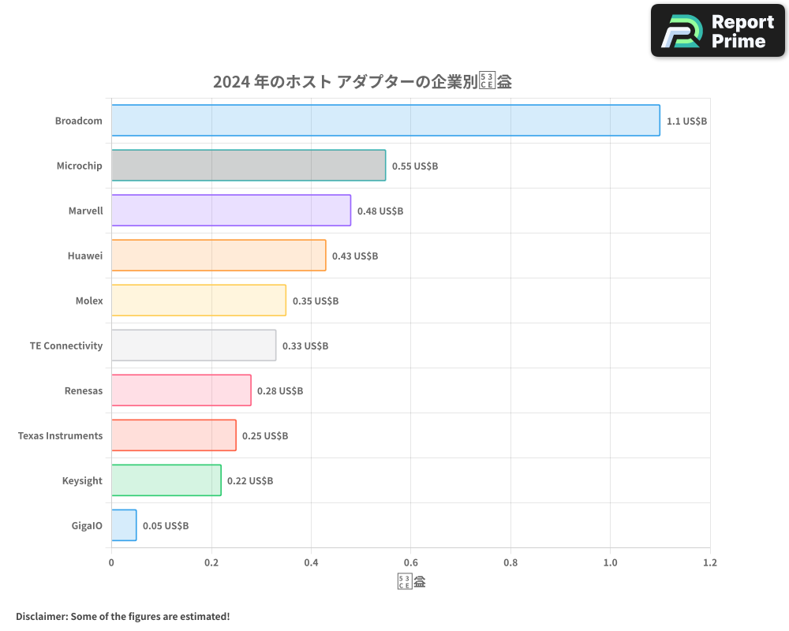
Task: Click the Report Prime wordmark text
Action: [741, 30]
